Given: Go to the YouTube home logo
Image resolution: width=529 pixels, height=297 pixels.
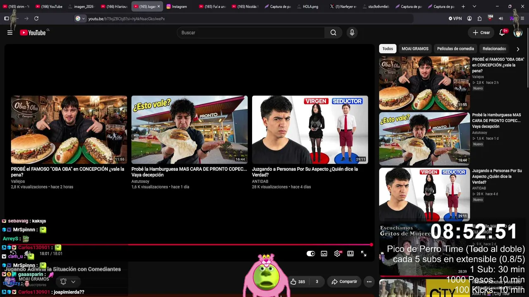Looking at the screenshot, I should point(33,33).
